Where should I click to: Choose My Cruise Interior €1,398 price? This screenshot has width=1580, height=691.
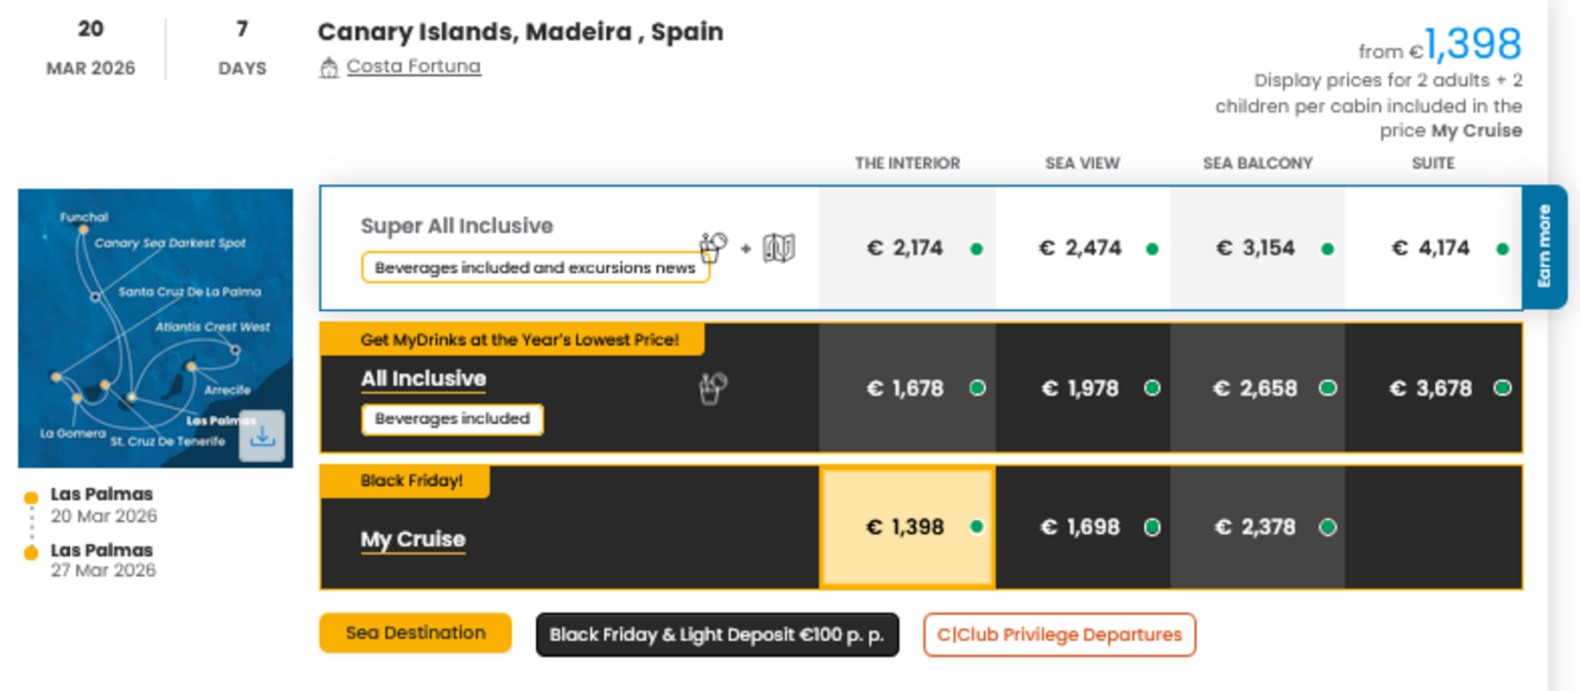coord(907,527)
